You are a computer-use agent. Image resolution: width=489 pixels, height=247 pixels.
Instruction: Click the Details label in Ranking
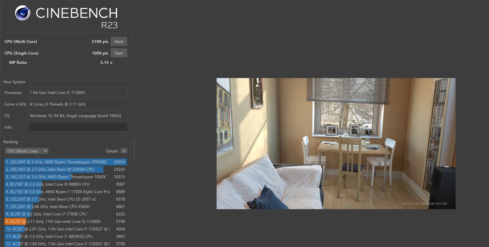pos(112,151)
